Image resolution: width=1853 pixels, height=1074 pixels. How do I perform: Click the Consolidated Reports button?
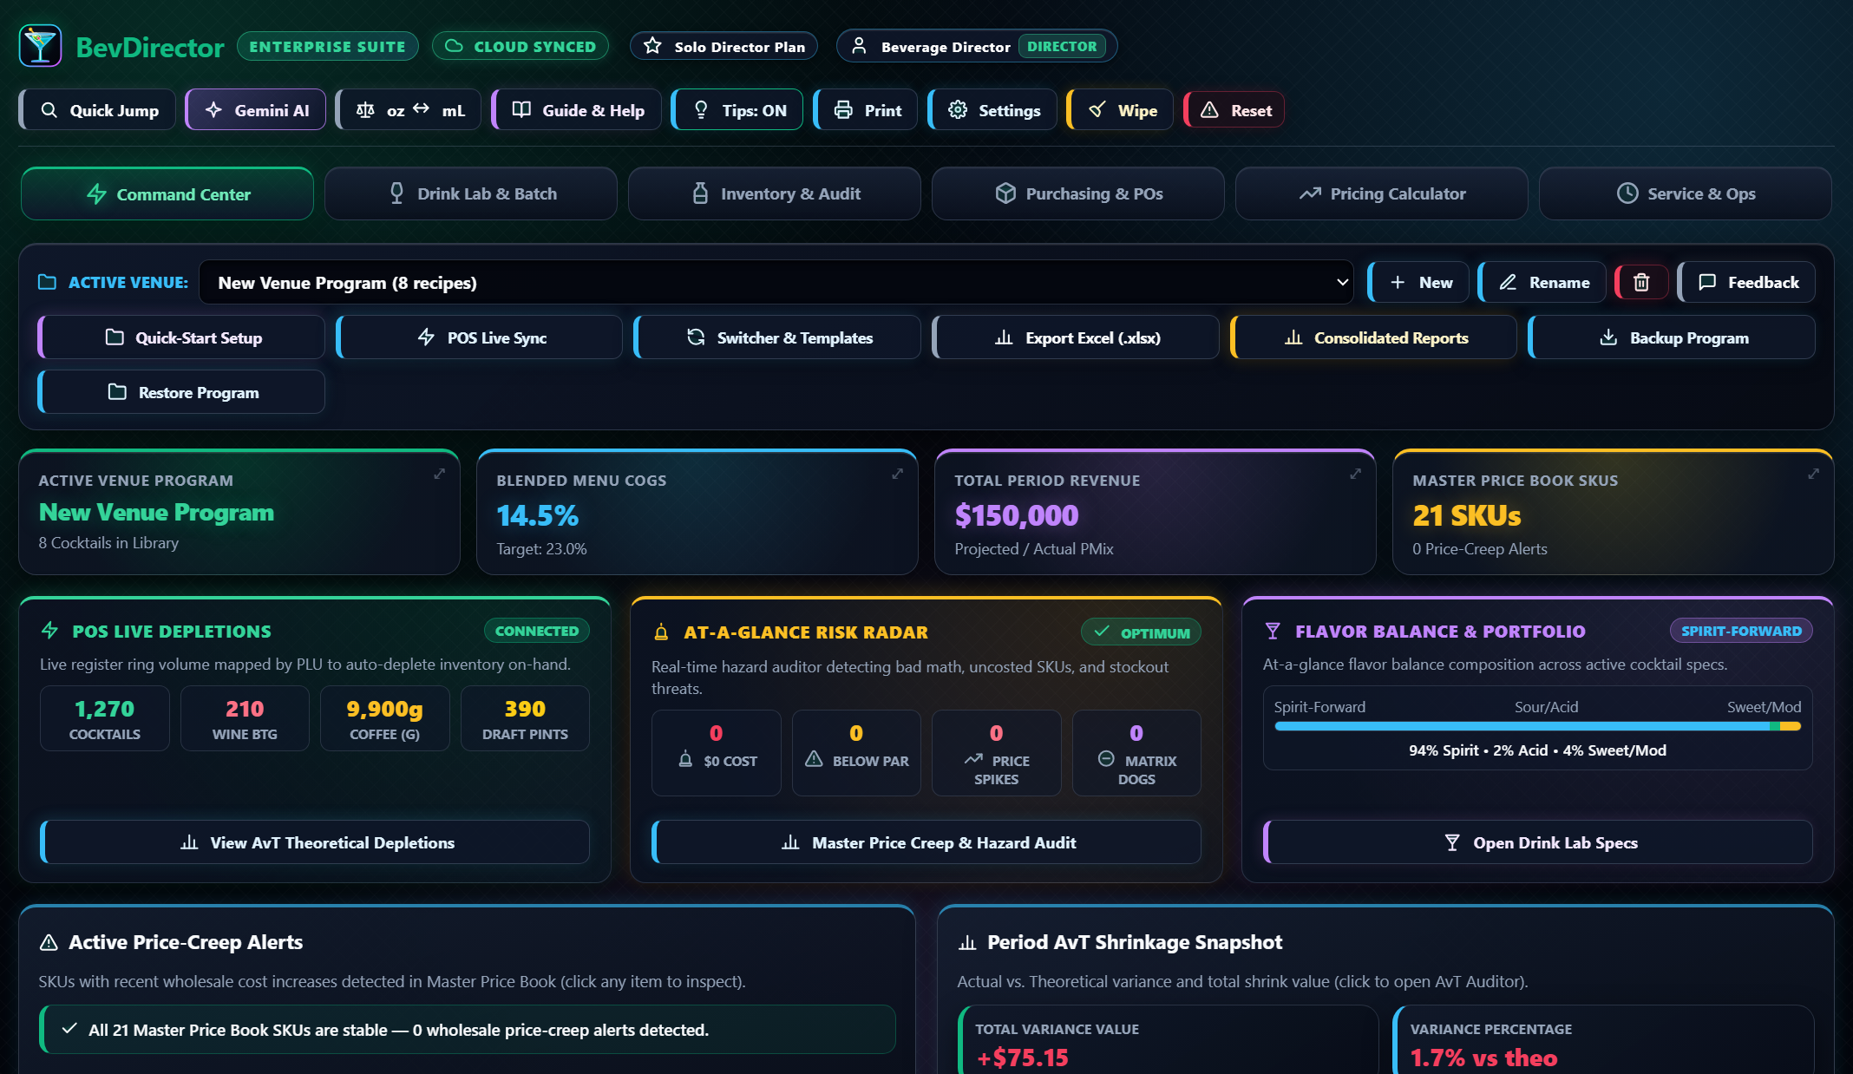point(1374,337)
